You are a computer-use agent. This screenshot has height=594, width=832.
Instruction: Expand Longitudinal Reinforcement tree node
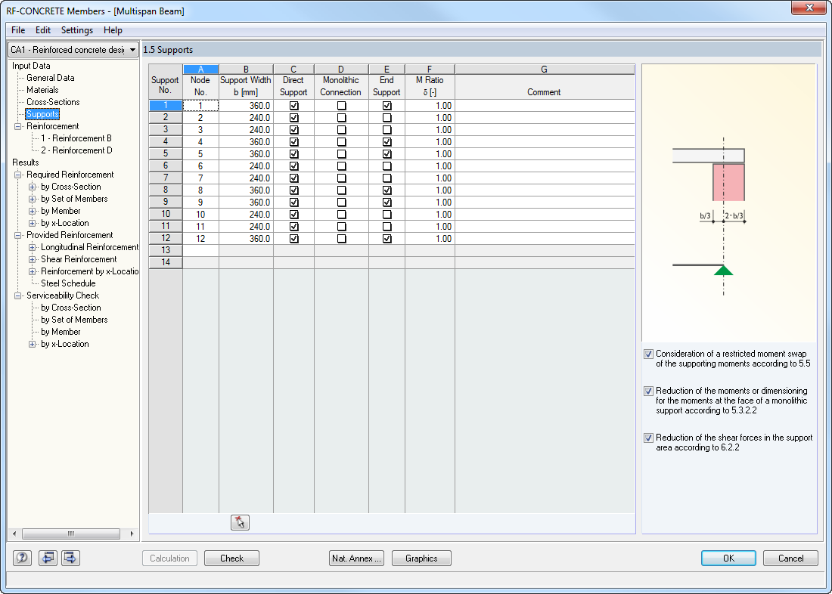33,247
